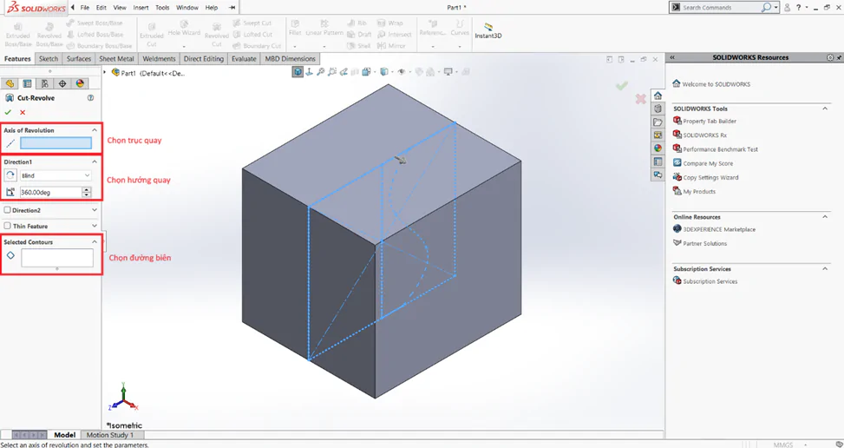Increase the angle with the up spinner arrow
The image size is (844, 448).
(87, 189)
